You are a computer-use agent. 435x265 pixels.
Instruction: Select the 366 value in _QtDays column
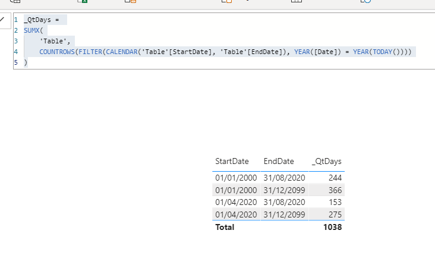pos(335,190)
